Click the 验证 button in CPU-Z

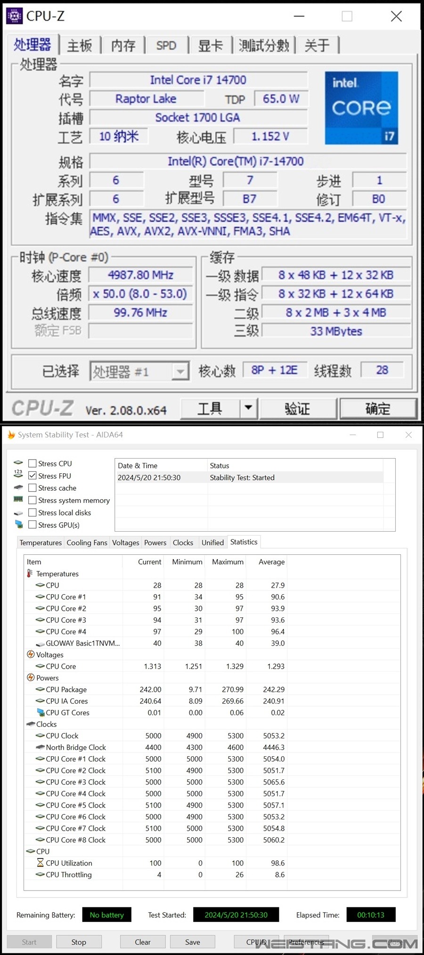point(298,408)
